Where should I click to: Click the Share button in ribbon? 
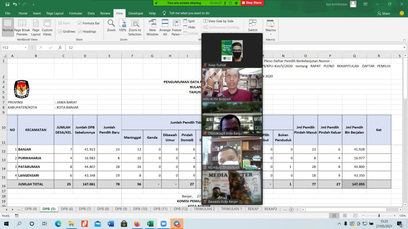(383, 13)
